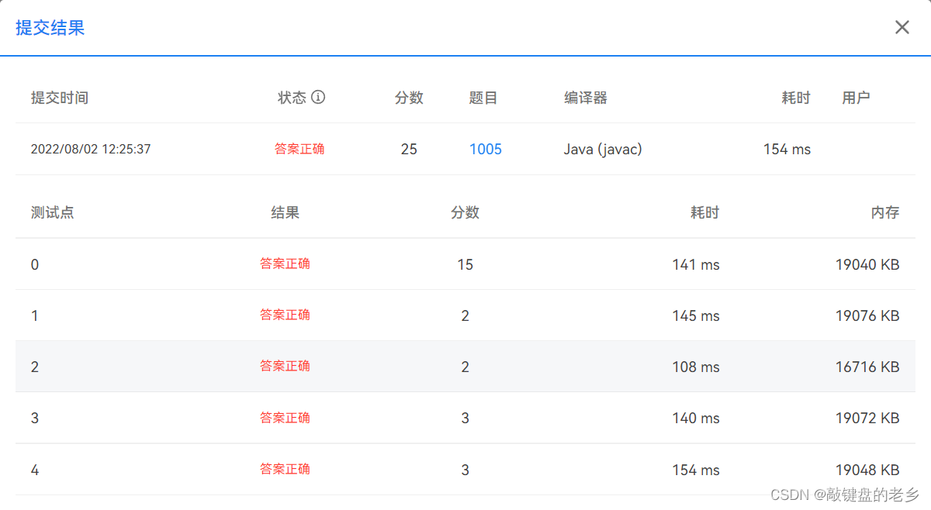Click the 内存 column header
The image size is (931, 510).
(x=885, y=212)
